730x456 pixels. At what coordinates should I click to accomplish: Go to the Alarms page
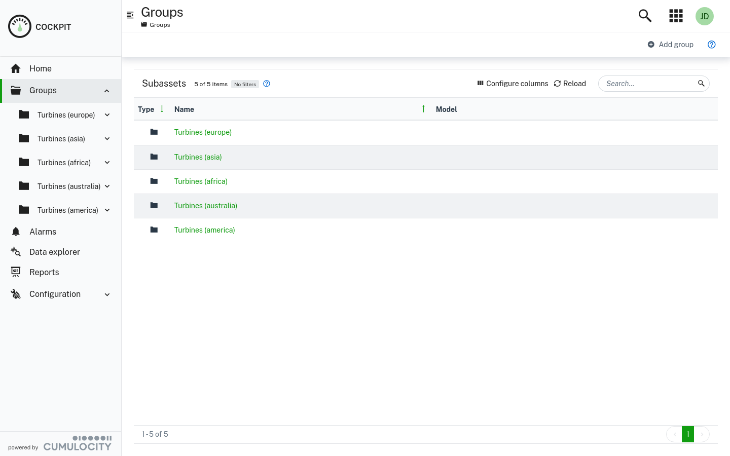43,232
